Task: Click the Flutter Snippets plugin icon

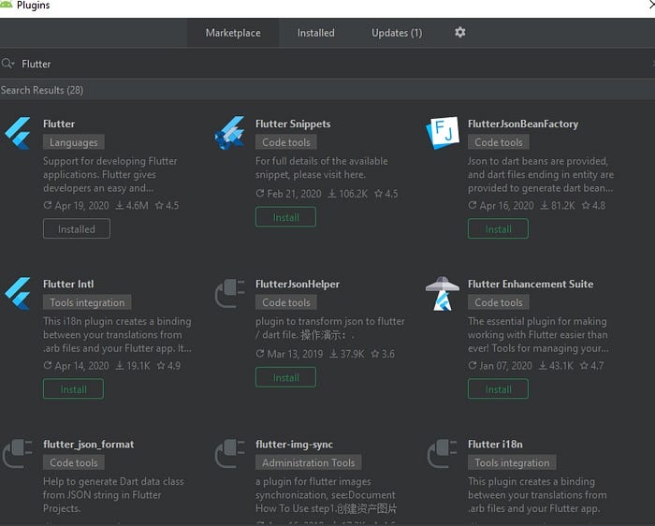Action: pyautogui.click(x=230, y=133)
